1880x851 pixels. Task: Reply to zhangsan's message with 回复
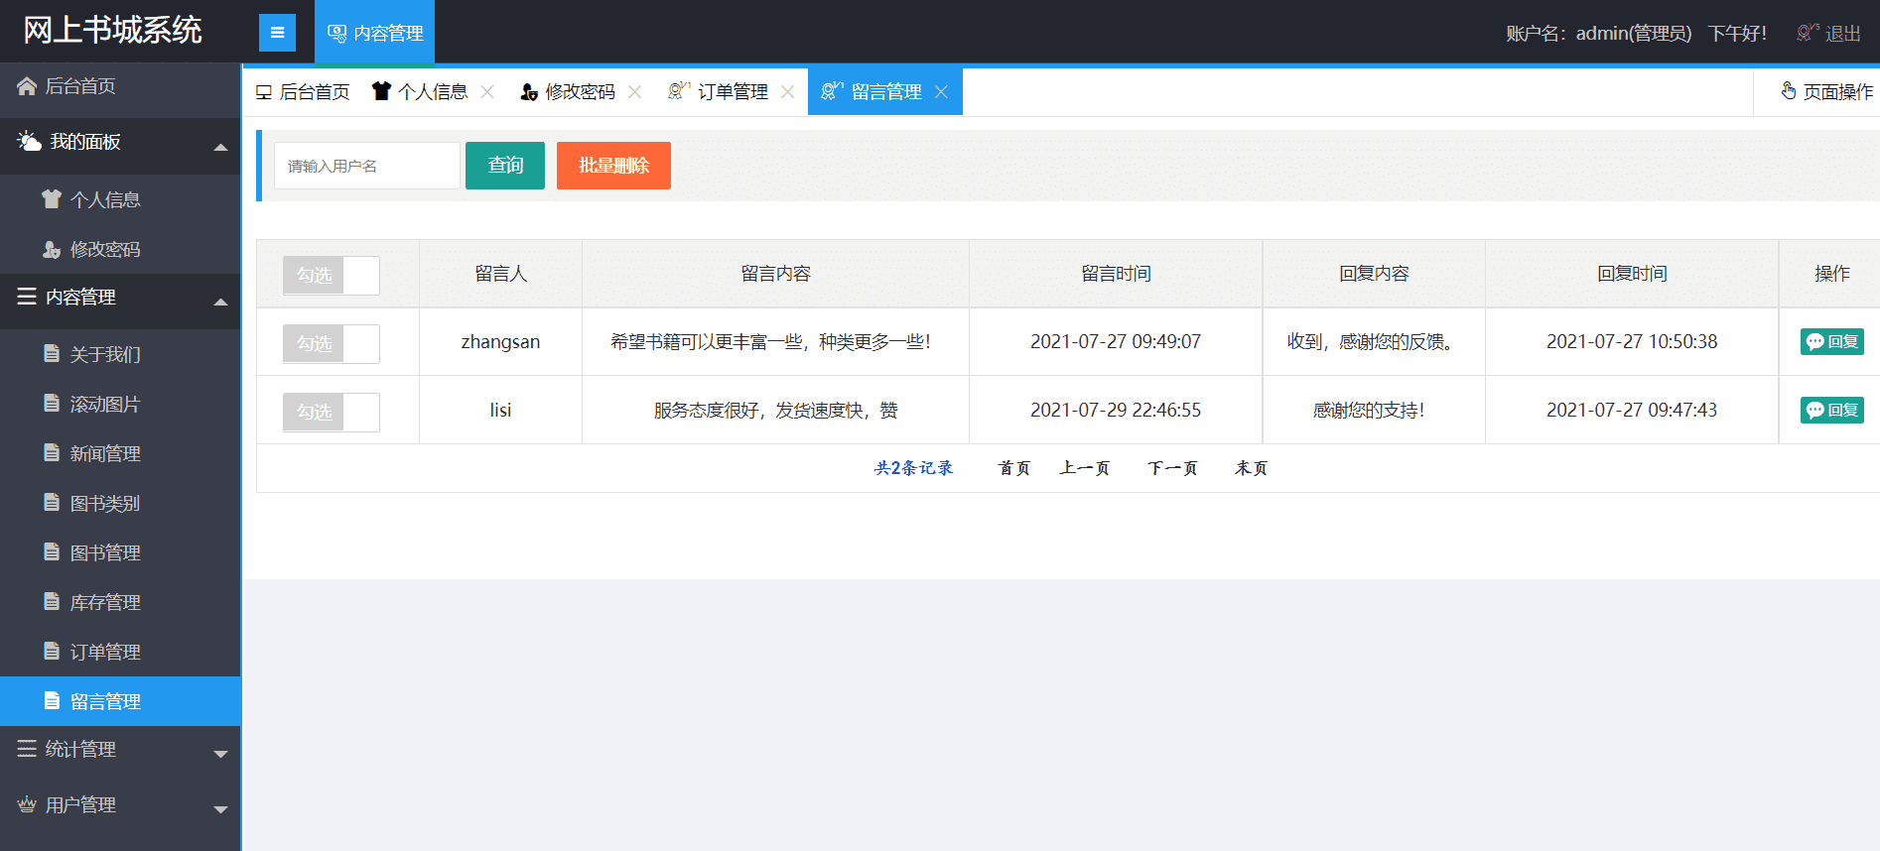1831,342
